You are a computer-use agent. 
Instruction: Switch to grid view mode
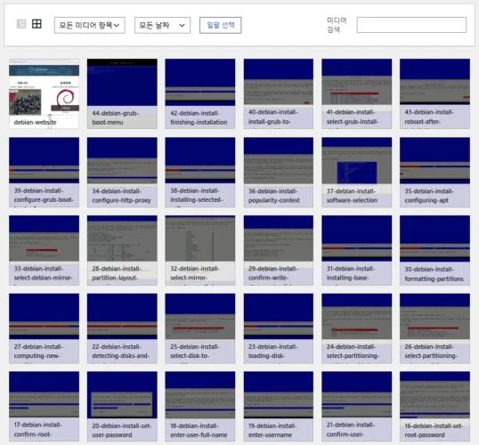(x=37, y=24)
